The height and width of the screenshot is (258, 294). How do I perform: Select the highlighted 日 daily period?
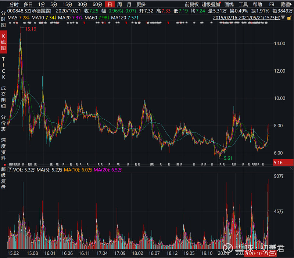pyautogui.click(x=110, y=4)
